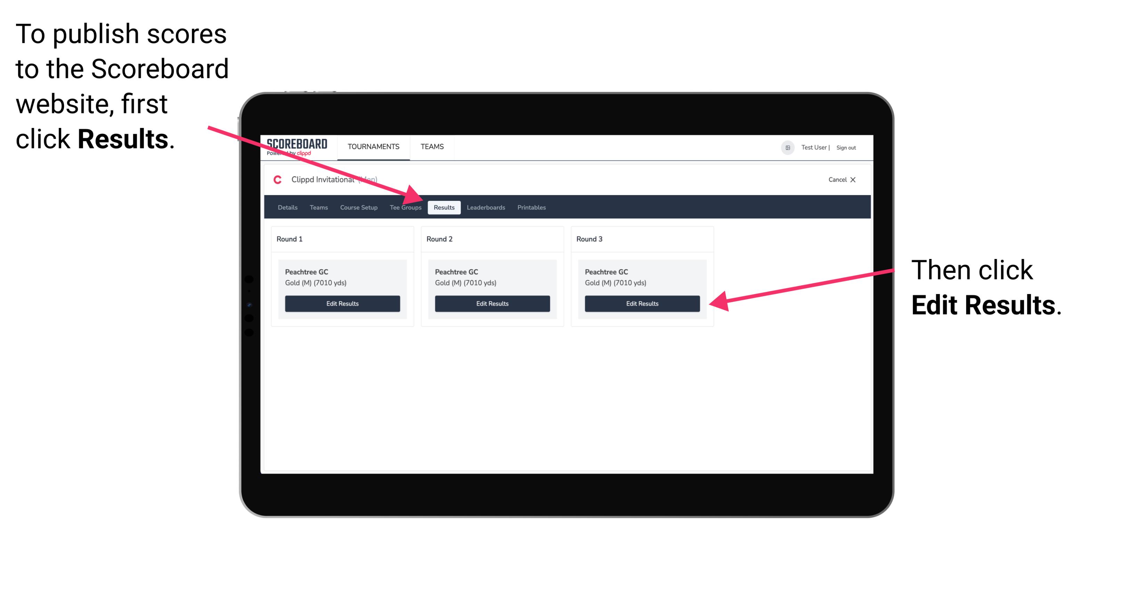
Task: Select the Leaderboards tab
Action: [x=486, y=207]
